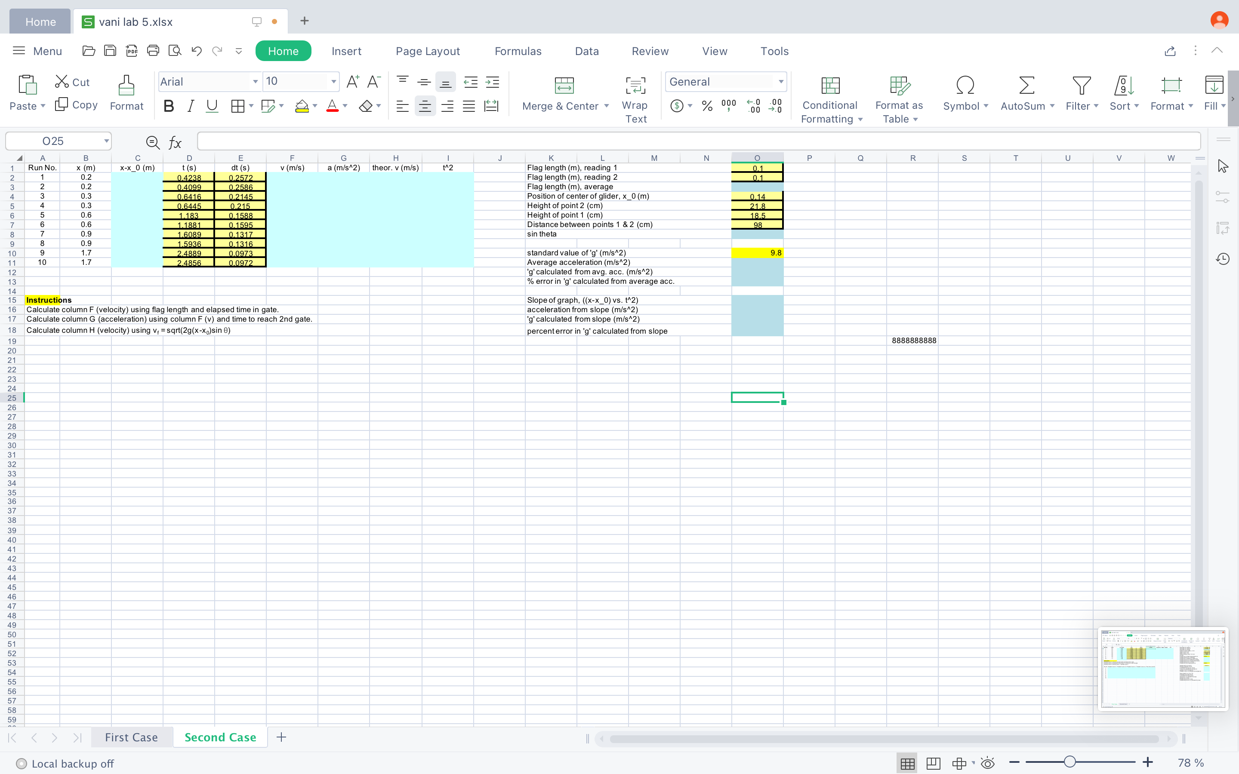Image resolution: width=1239 pixels, height=774 pixels.
Task: Open the print dialog
Action: pos(153,51)
